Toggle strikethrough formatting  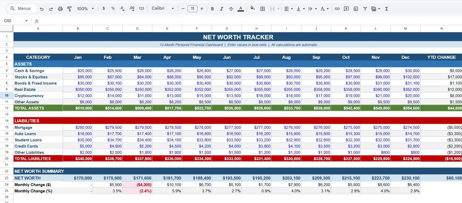click(x=231, y=9)
